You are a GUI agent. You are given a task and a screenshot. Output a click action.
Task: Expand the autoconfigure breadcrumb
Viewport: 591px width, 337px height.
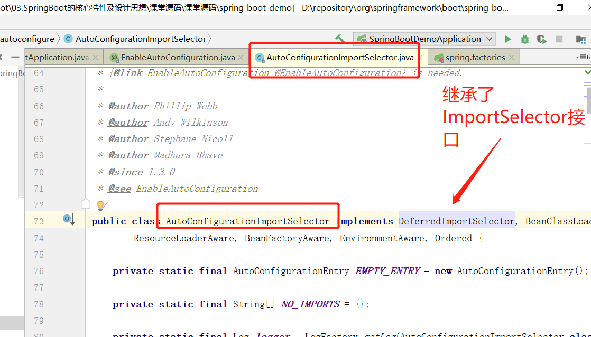click(x=26, y=39)
